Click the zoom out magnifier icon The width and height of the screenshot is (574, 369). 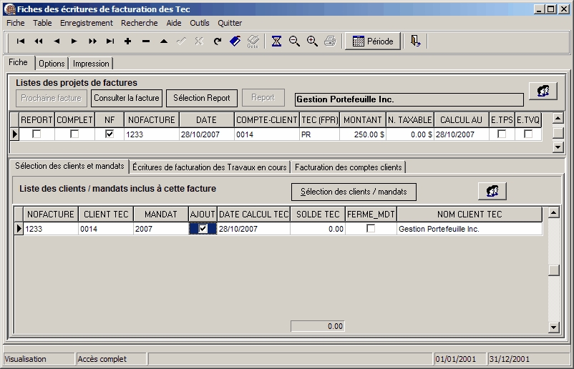pyautogui.click(x=294, y=41)
